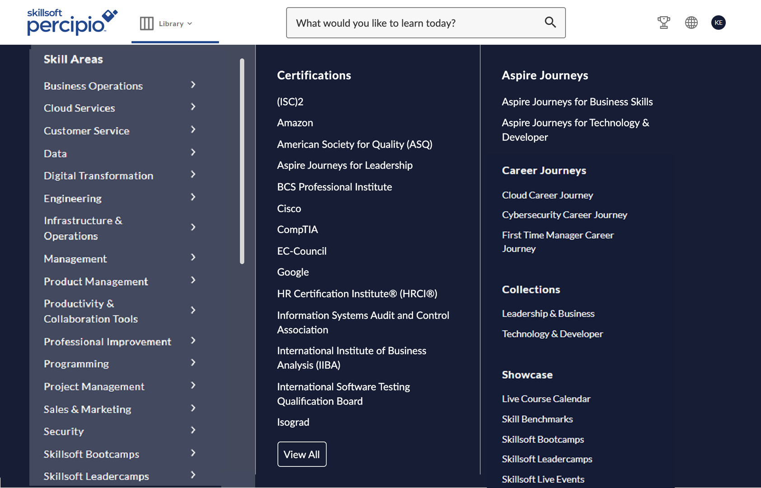Expand Product Management chevron
The width and height of the screenshot is (761, 488).
193,280
